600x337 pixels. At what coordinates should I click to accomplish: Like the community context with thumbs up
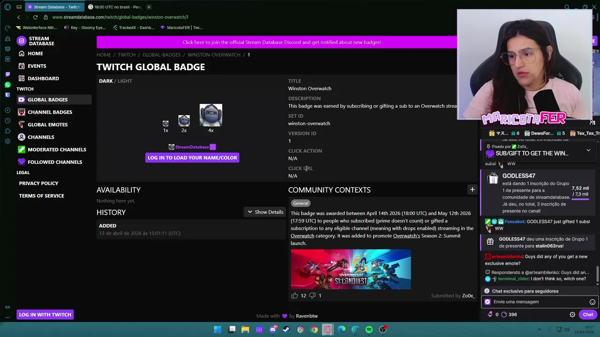point(294,295)
